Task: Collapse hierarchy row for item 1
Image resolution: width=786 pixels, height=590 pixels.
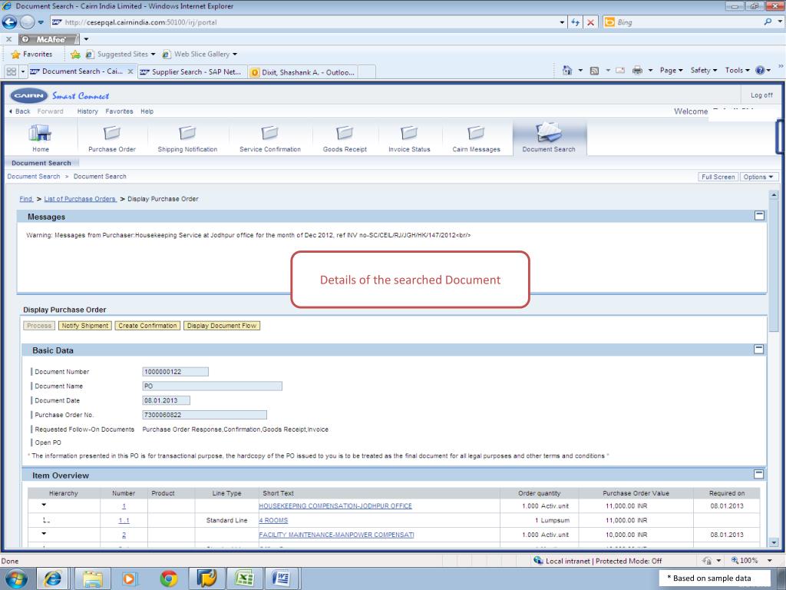Action: (x=44, y=505)
